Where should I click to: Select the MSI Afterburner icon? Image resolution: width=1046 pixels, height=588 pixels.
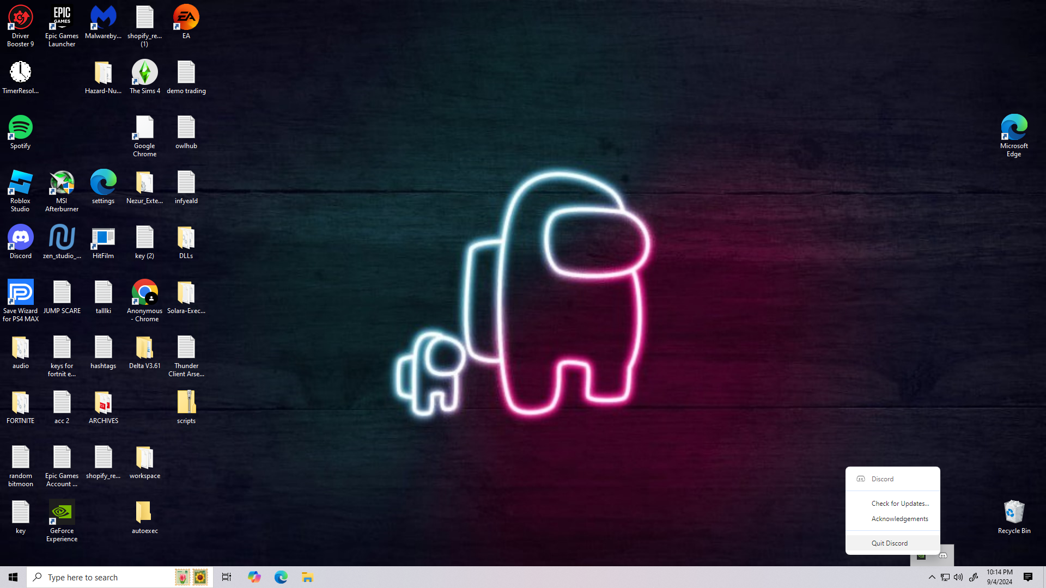[x=62, y=183]
